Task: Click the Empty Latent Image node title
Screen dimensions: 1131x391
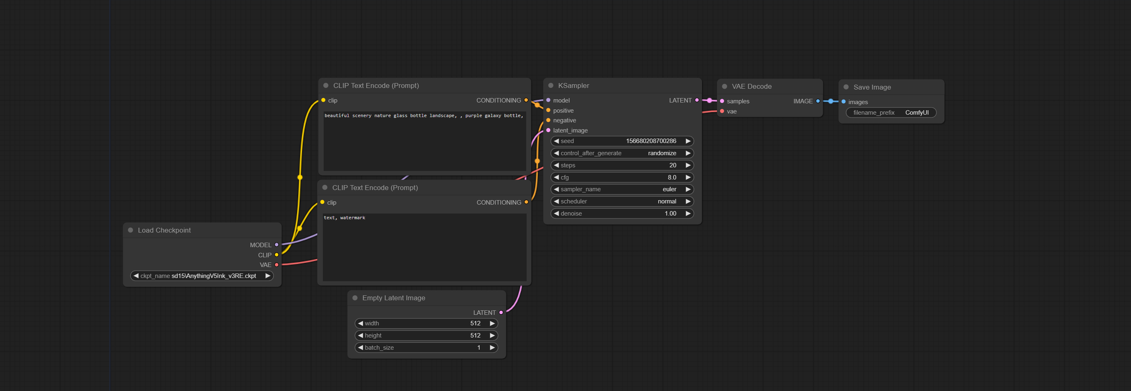Action: (x=393, y=298)
